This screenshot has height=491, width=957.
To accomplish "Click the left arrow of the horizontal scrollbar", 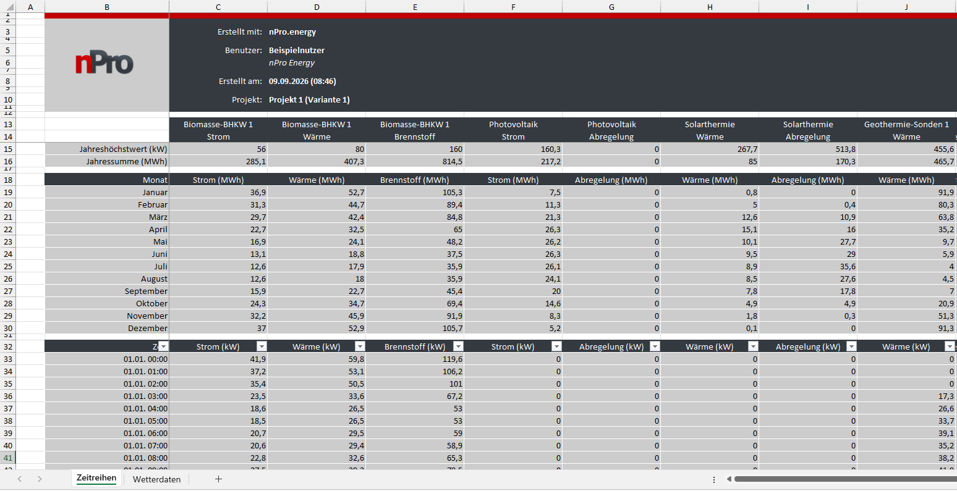I will coord(729,479).
